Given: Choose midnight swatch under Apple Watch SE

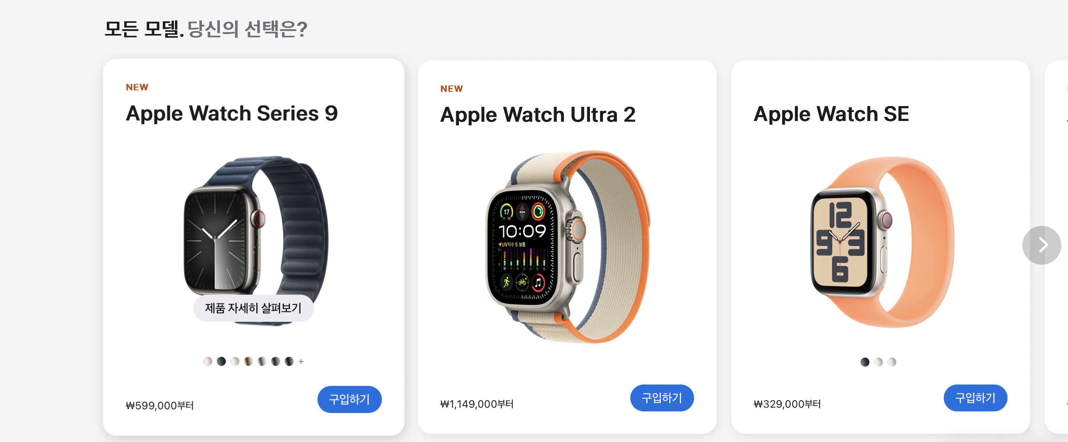Looking at the screenshot, I should (x=865, y=362).
